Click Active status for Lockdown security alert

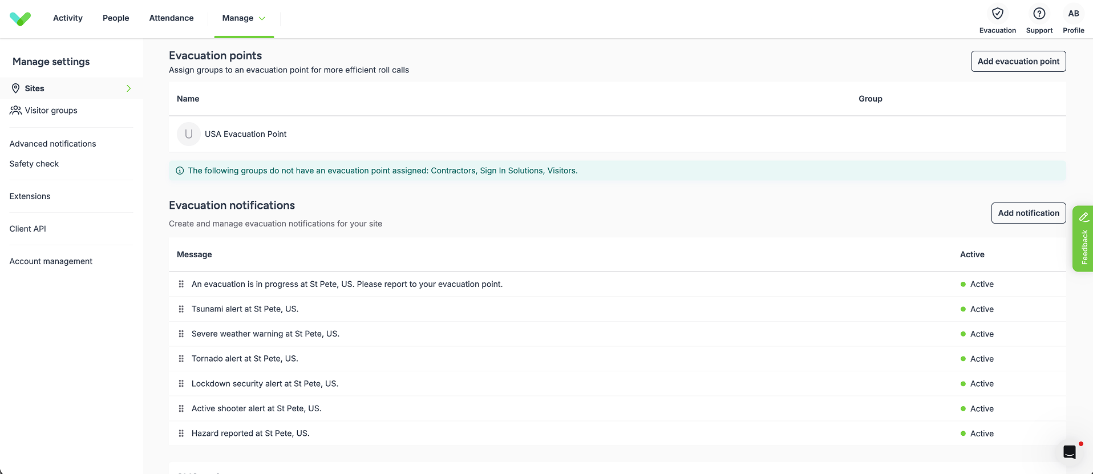(x=977, y=384)
